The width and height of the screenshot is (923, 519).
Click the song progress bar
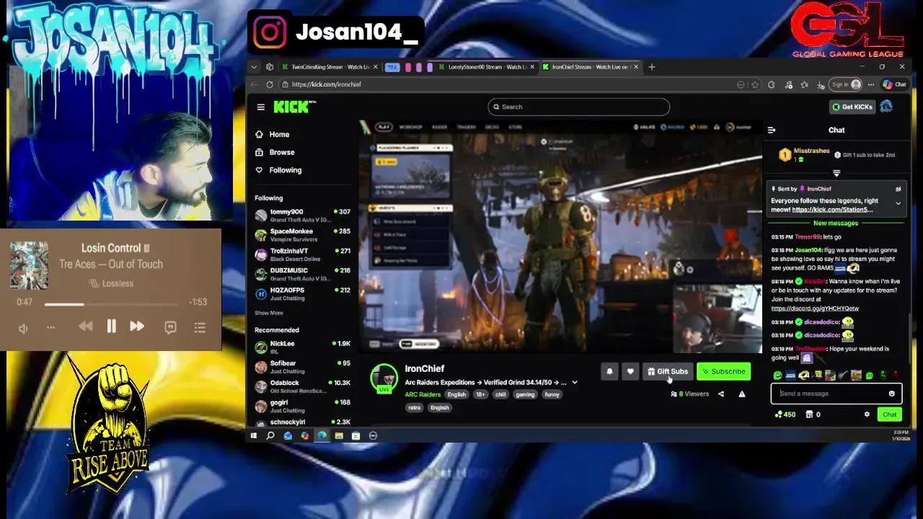click(x=111, y=303)
